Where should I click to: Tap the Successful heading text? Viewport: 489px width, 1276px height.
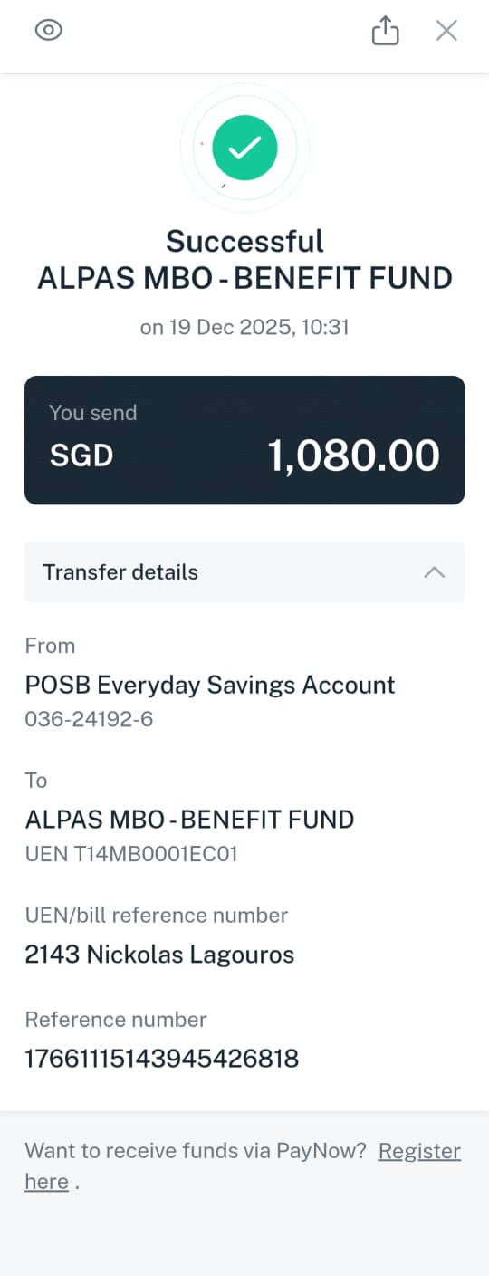244,241
